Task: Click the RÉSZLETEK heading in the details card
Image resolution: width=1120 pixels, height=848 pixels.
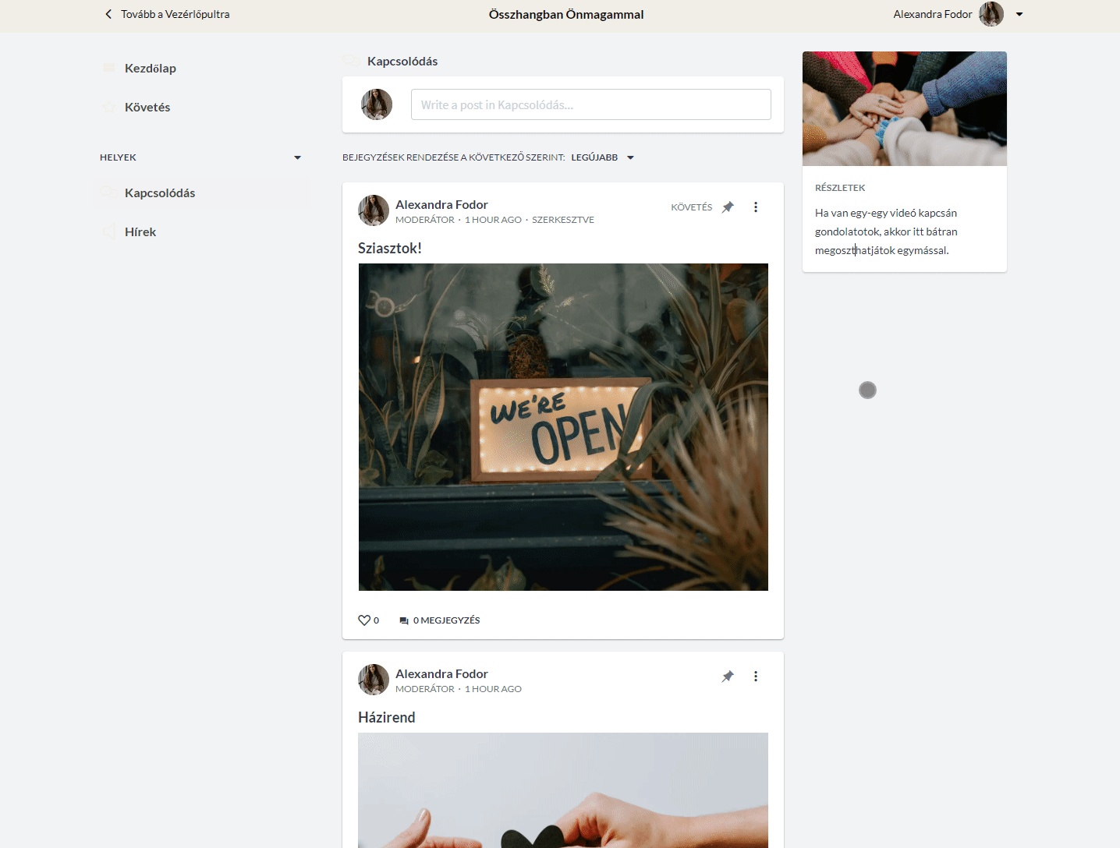Action: (840, 188)
